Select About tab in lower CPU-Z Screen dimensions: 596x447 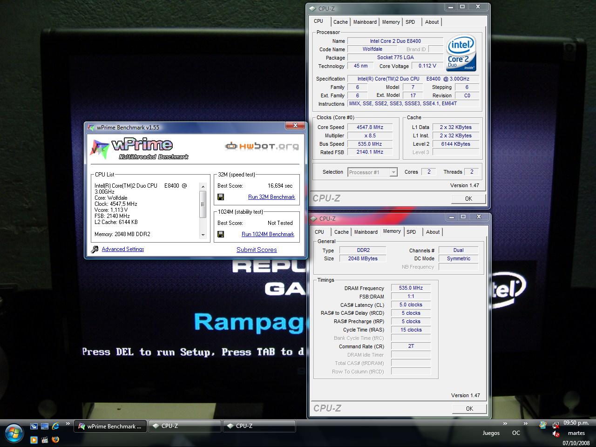(x=433, y=232)
